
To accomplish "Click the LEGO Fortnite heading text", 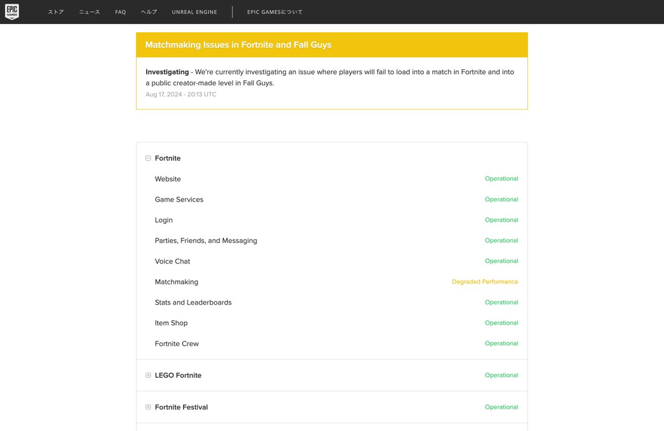I will coord(178,376).
